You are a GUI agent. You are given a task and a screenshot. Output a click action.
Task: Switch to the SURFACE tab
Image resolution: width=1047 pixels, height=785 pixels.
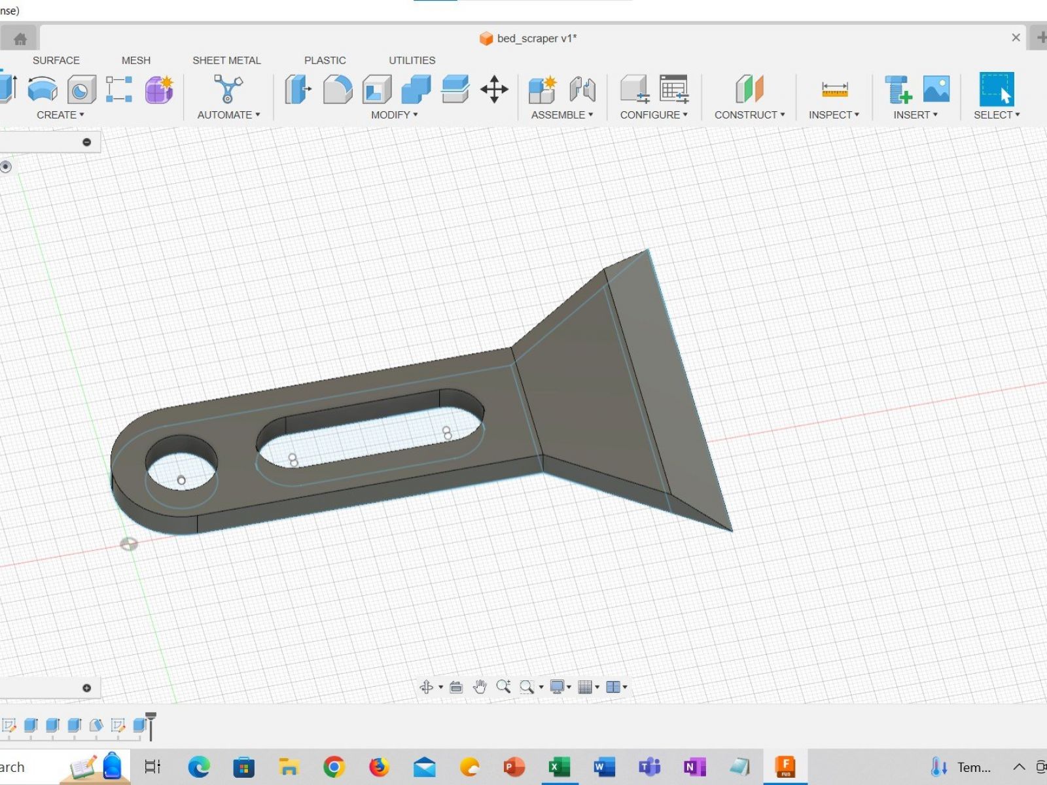56,60
